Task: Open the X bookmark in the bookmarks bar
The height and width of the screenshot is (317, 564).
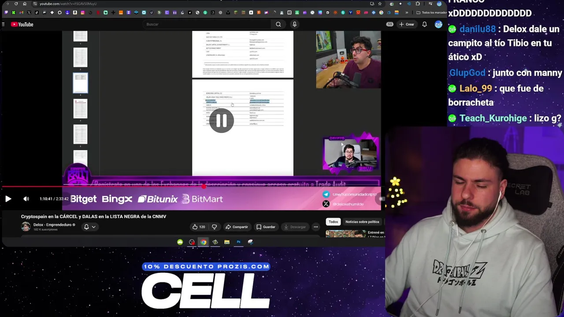Action: (x=29, y=12)
